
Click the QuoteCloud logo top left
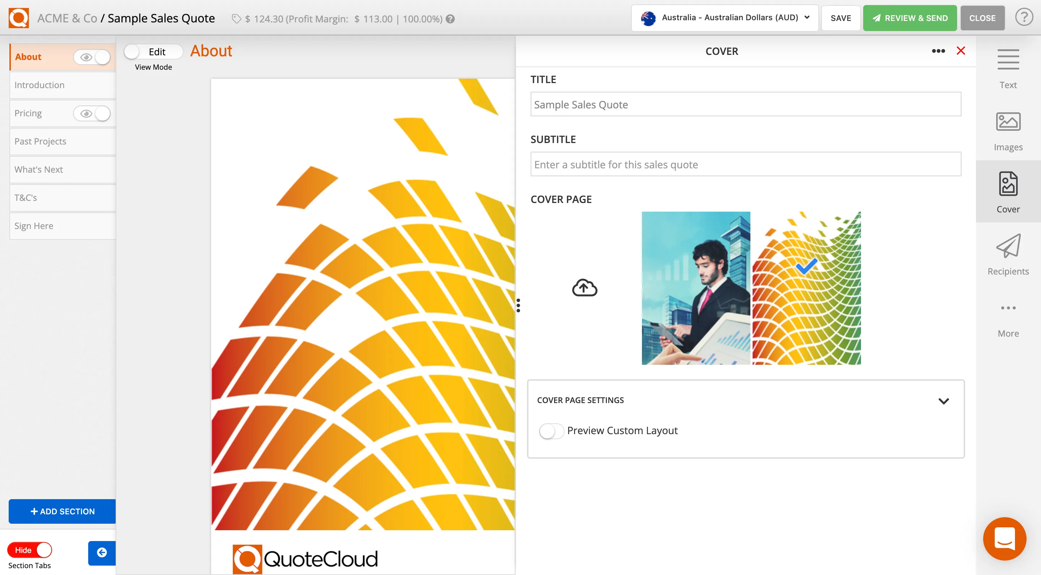click(18, 17)
